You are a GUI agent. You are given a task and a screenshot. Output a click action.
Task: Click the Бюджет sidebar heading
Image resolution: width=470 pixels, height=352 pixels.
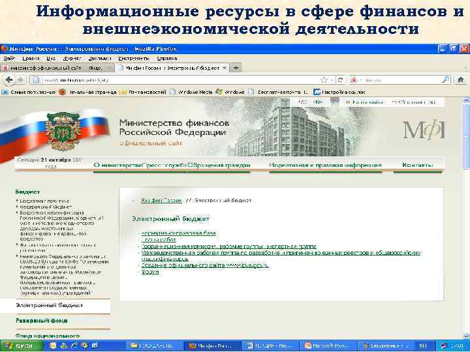tap(27, 192)
